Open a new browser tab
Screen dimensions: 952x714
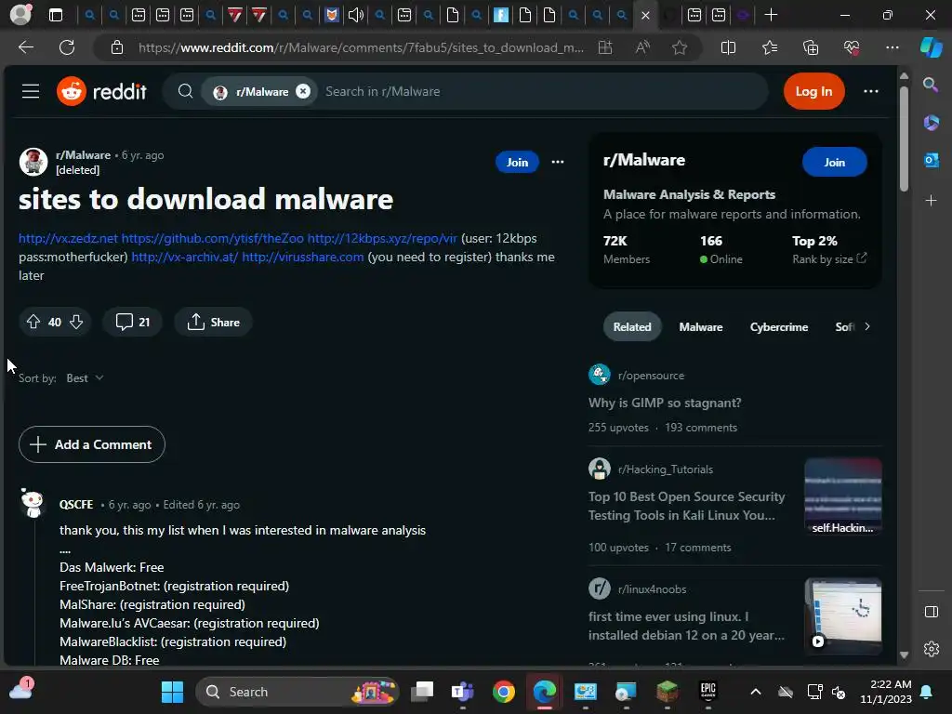coord(771,15)
